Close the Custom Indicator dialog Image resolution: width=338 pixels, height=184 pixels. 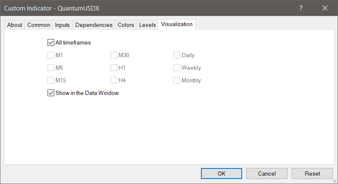(x=325, y=8)
